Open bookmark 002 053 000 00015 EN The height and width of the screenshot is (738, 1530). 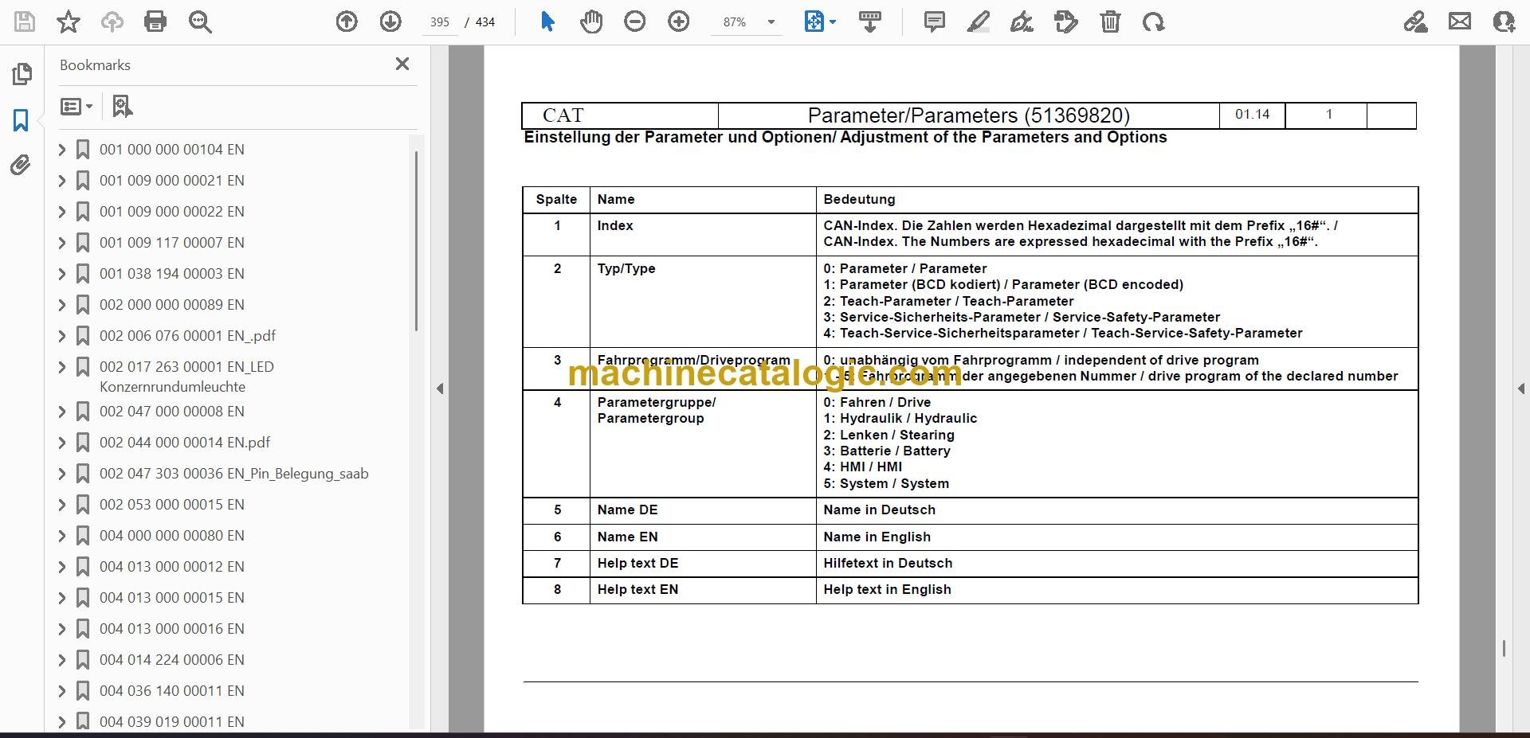[x=171, y=505]
